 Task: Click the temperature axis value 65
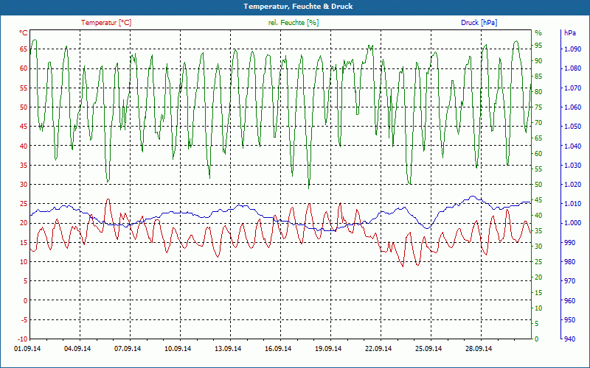click(24, 49)
